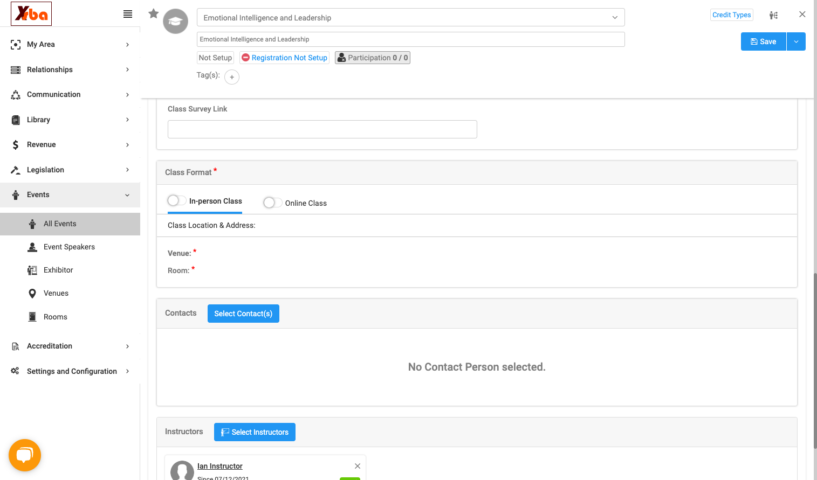Toggle the In-person Class switch
The width and height of the screenshot is (817, 480).
177,201
